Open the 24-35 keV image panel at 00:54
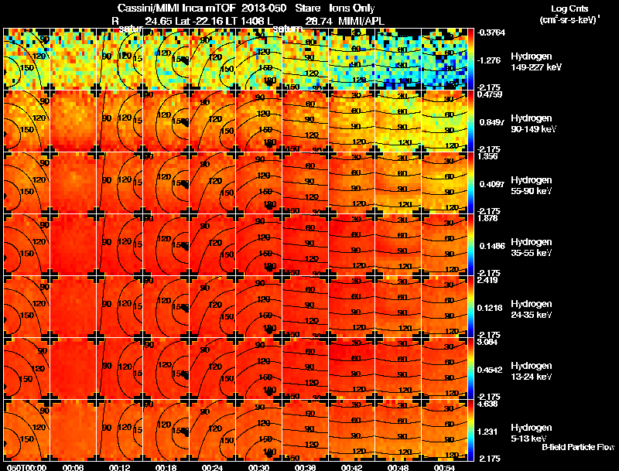This screenshot has width=619, height=471. click(x=444, y=307)
